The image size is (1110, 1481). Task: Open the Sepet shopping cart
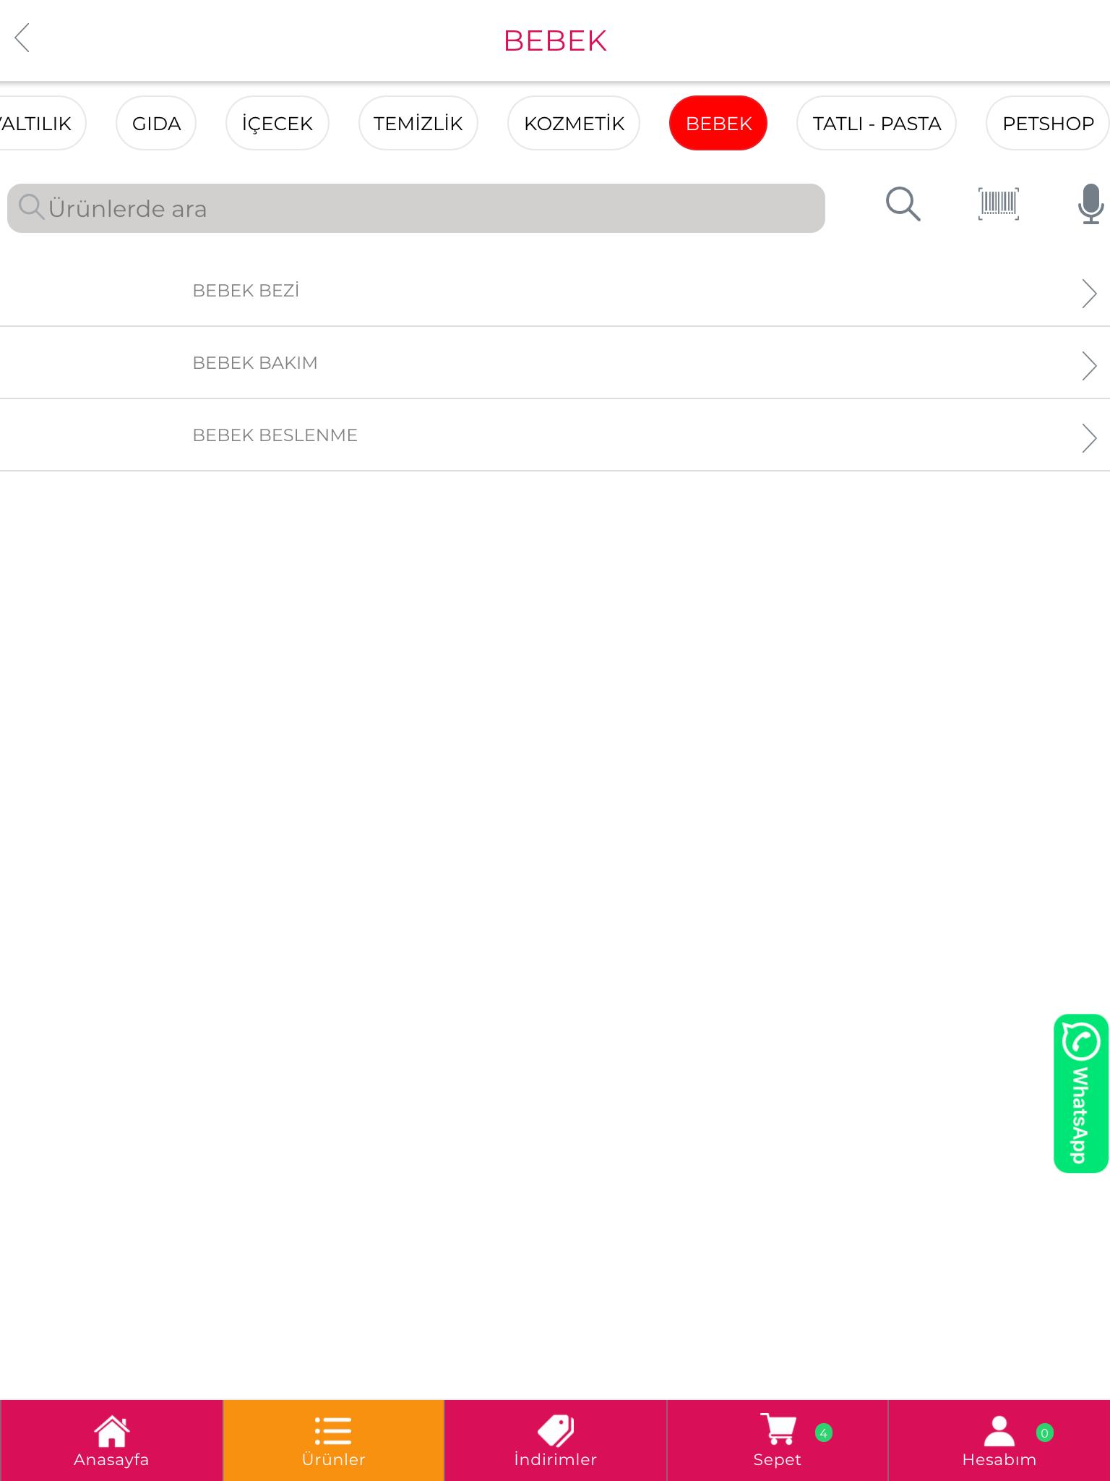[777, 1441]
